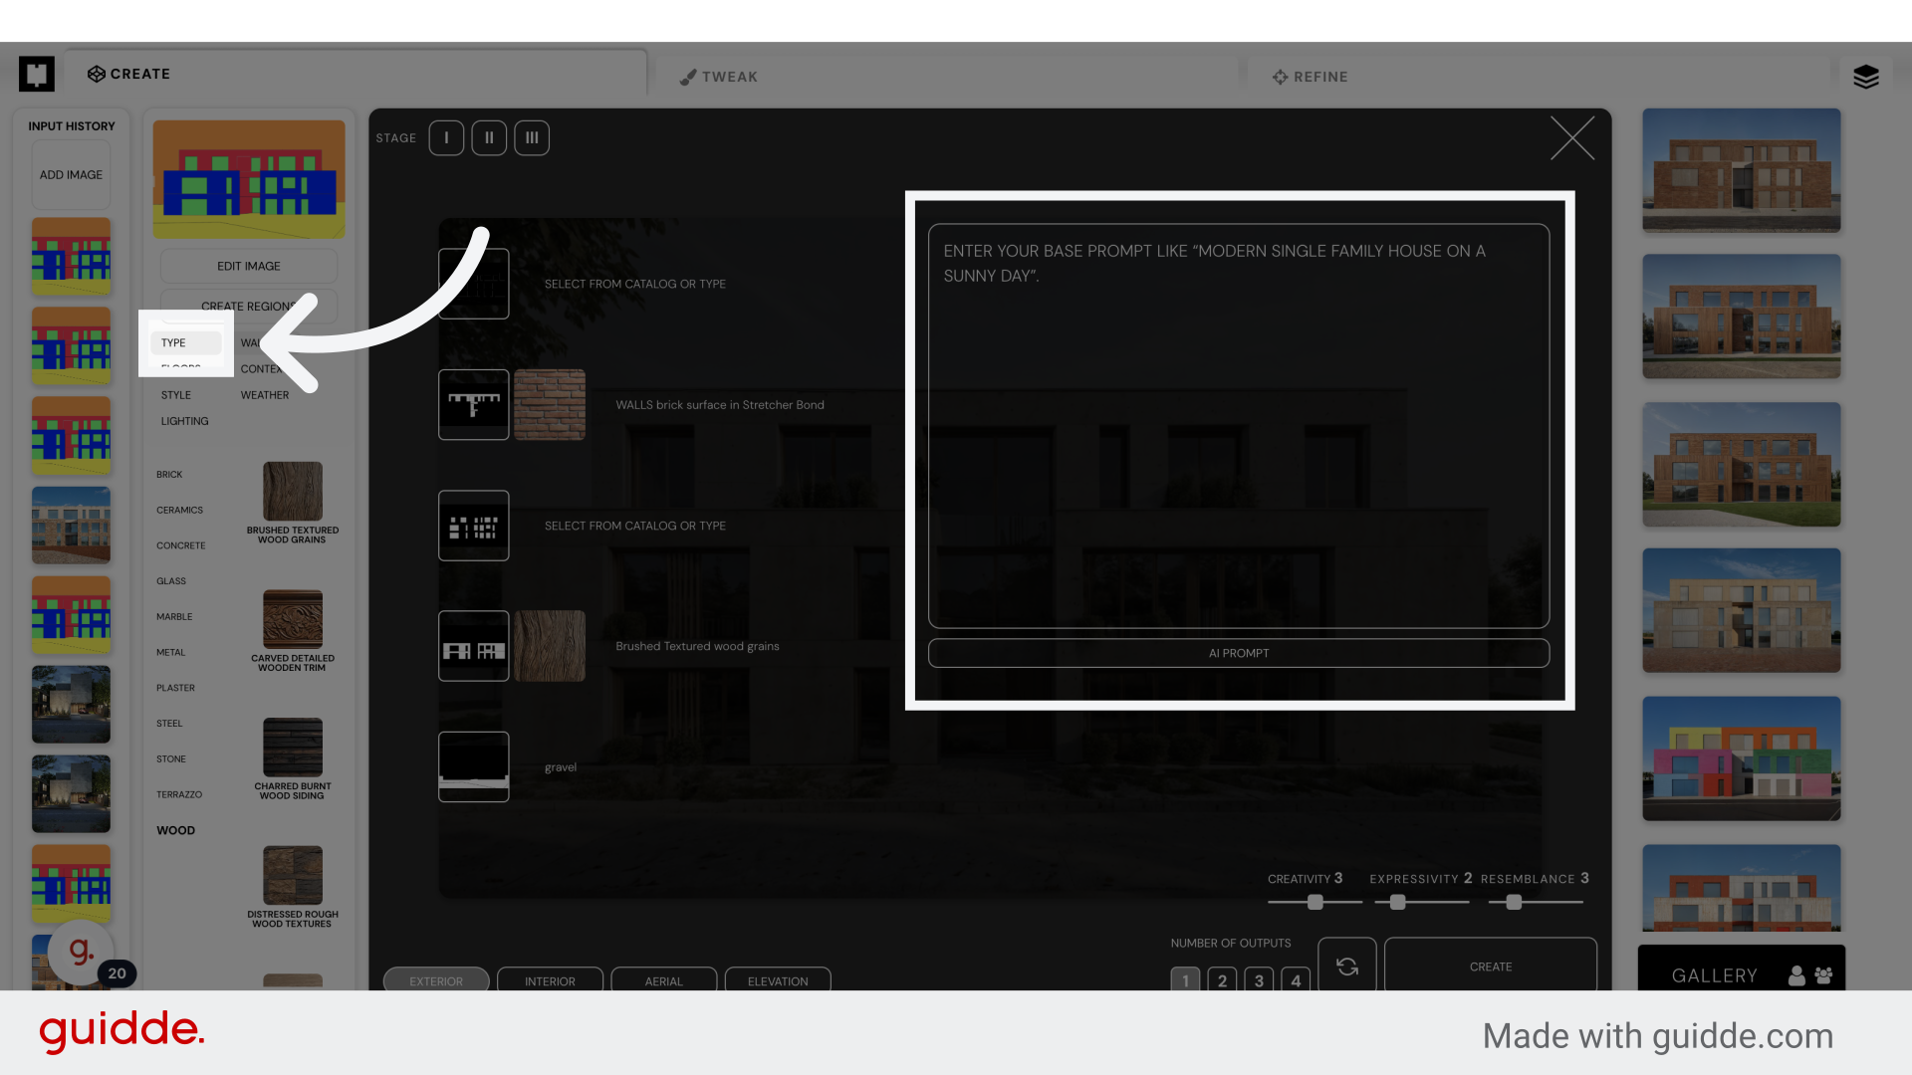Viewport: 1912px width, 1075px height.
Task: Set number of outputs to 2
Action: point(1222,979)
